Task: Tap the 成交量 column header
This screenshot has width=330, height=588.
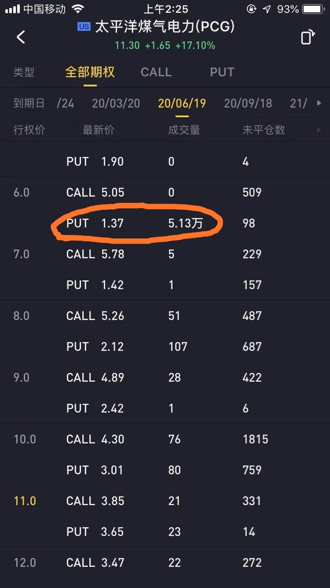Action: [x=184, y=130]
